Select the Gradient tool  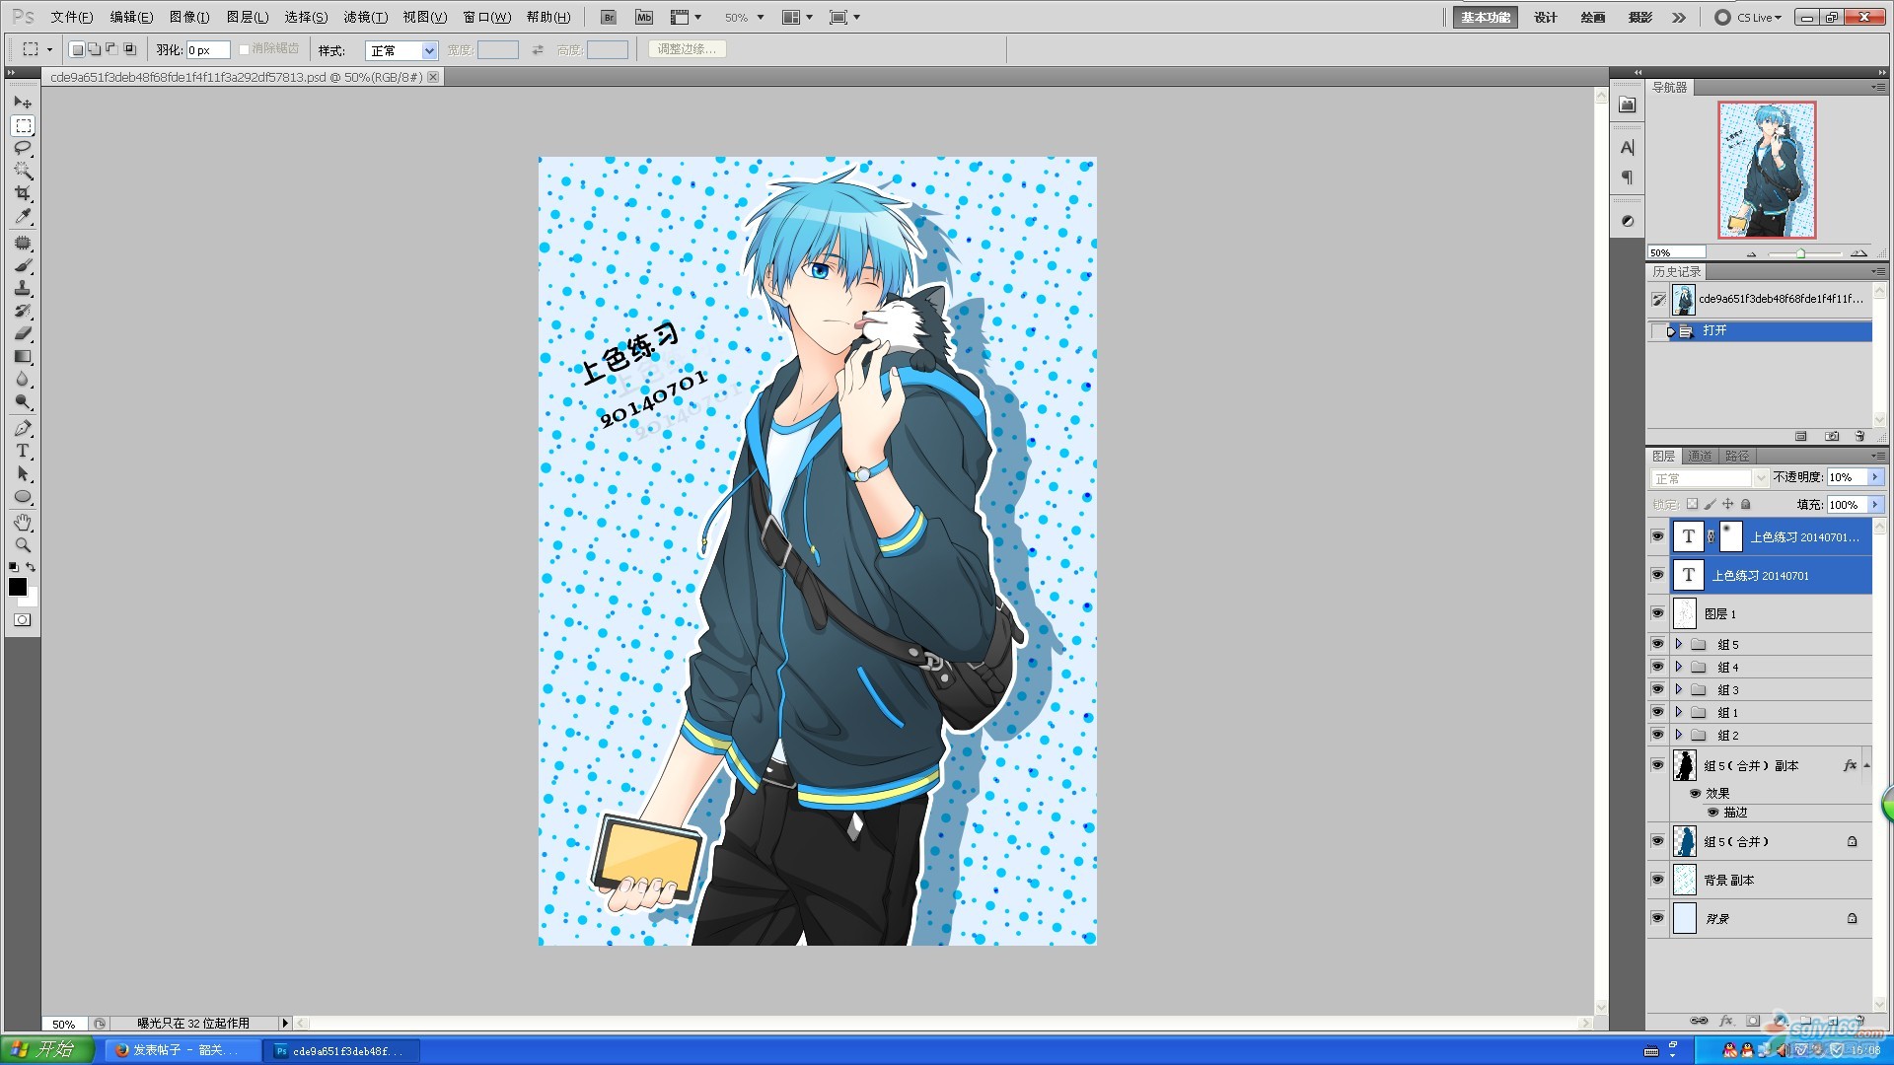[x=23, y=356]
